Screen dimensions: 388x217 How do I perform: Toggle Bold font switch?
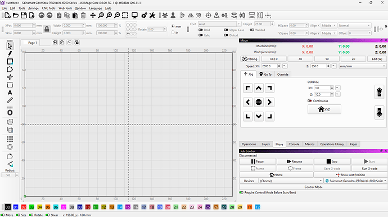click(x=200, y=30)
